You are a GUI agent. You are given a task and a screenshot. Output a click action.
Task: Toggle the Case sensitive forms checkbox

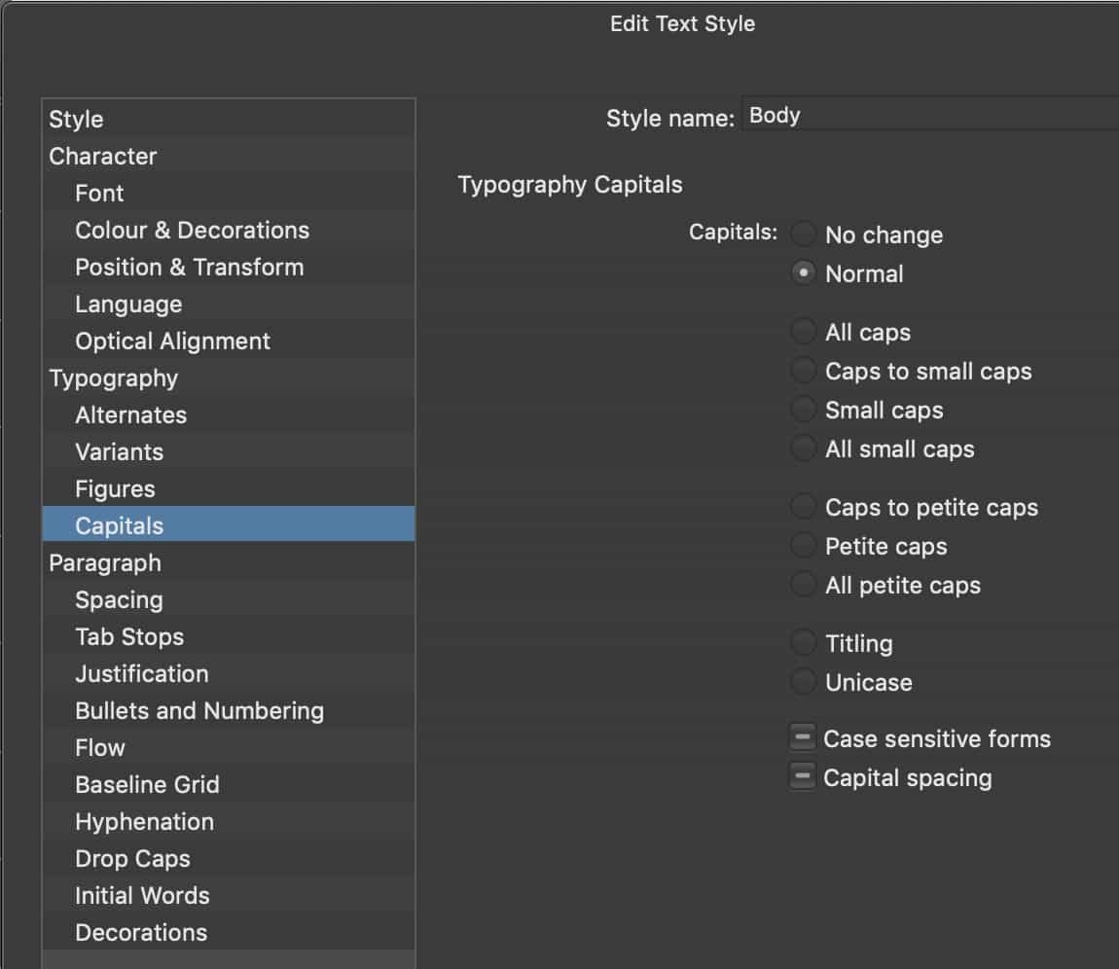tap(802, 738)
